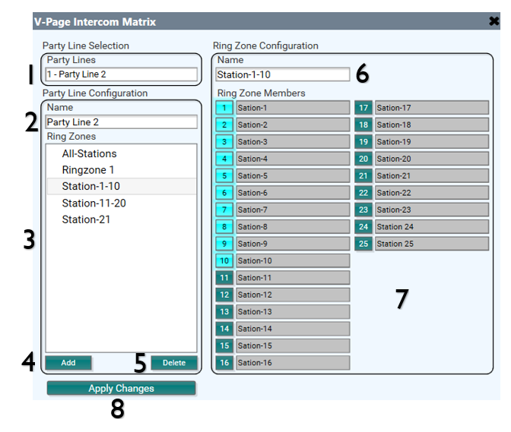Select All-Stations ring zone
The image size is (511, 432).
(89, 153)
